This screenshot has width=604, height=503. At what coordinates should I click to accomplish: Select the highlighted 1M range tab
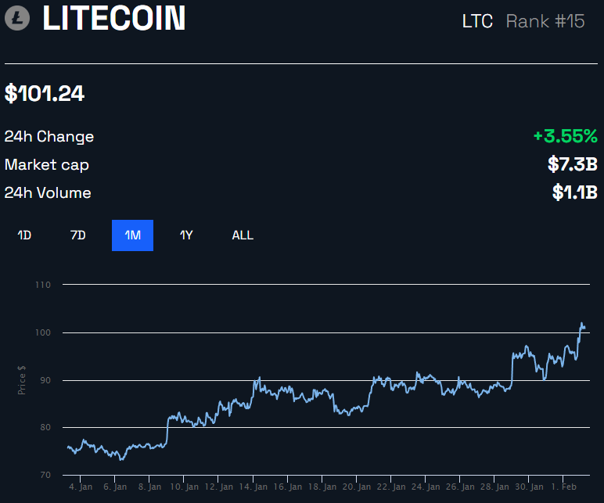click(132, 235)
